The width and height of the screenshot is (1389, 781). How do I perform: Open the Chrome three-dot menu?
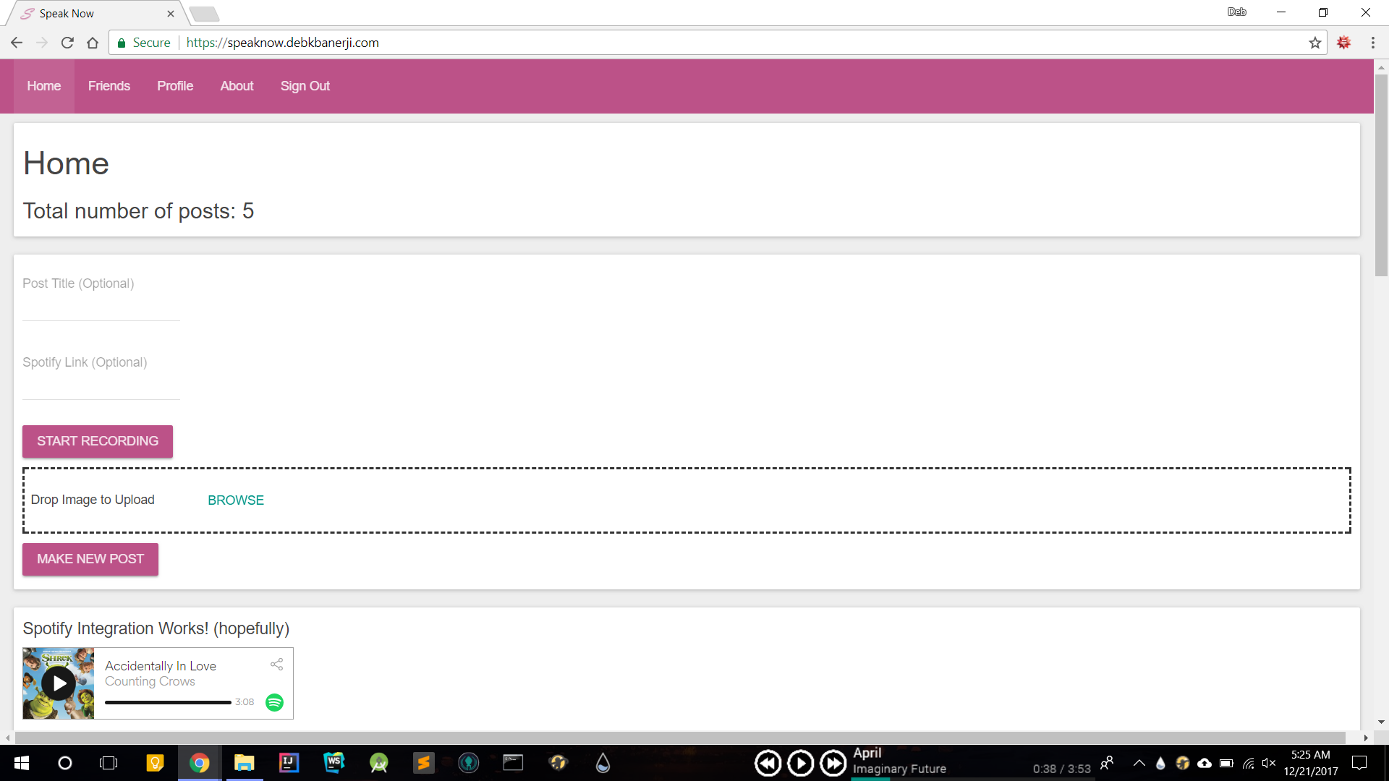click(x=1372, y=43)
